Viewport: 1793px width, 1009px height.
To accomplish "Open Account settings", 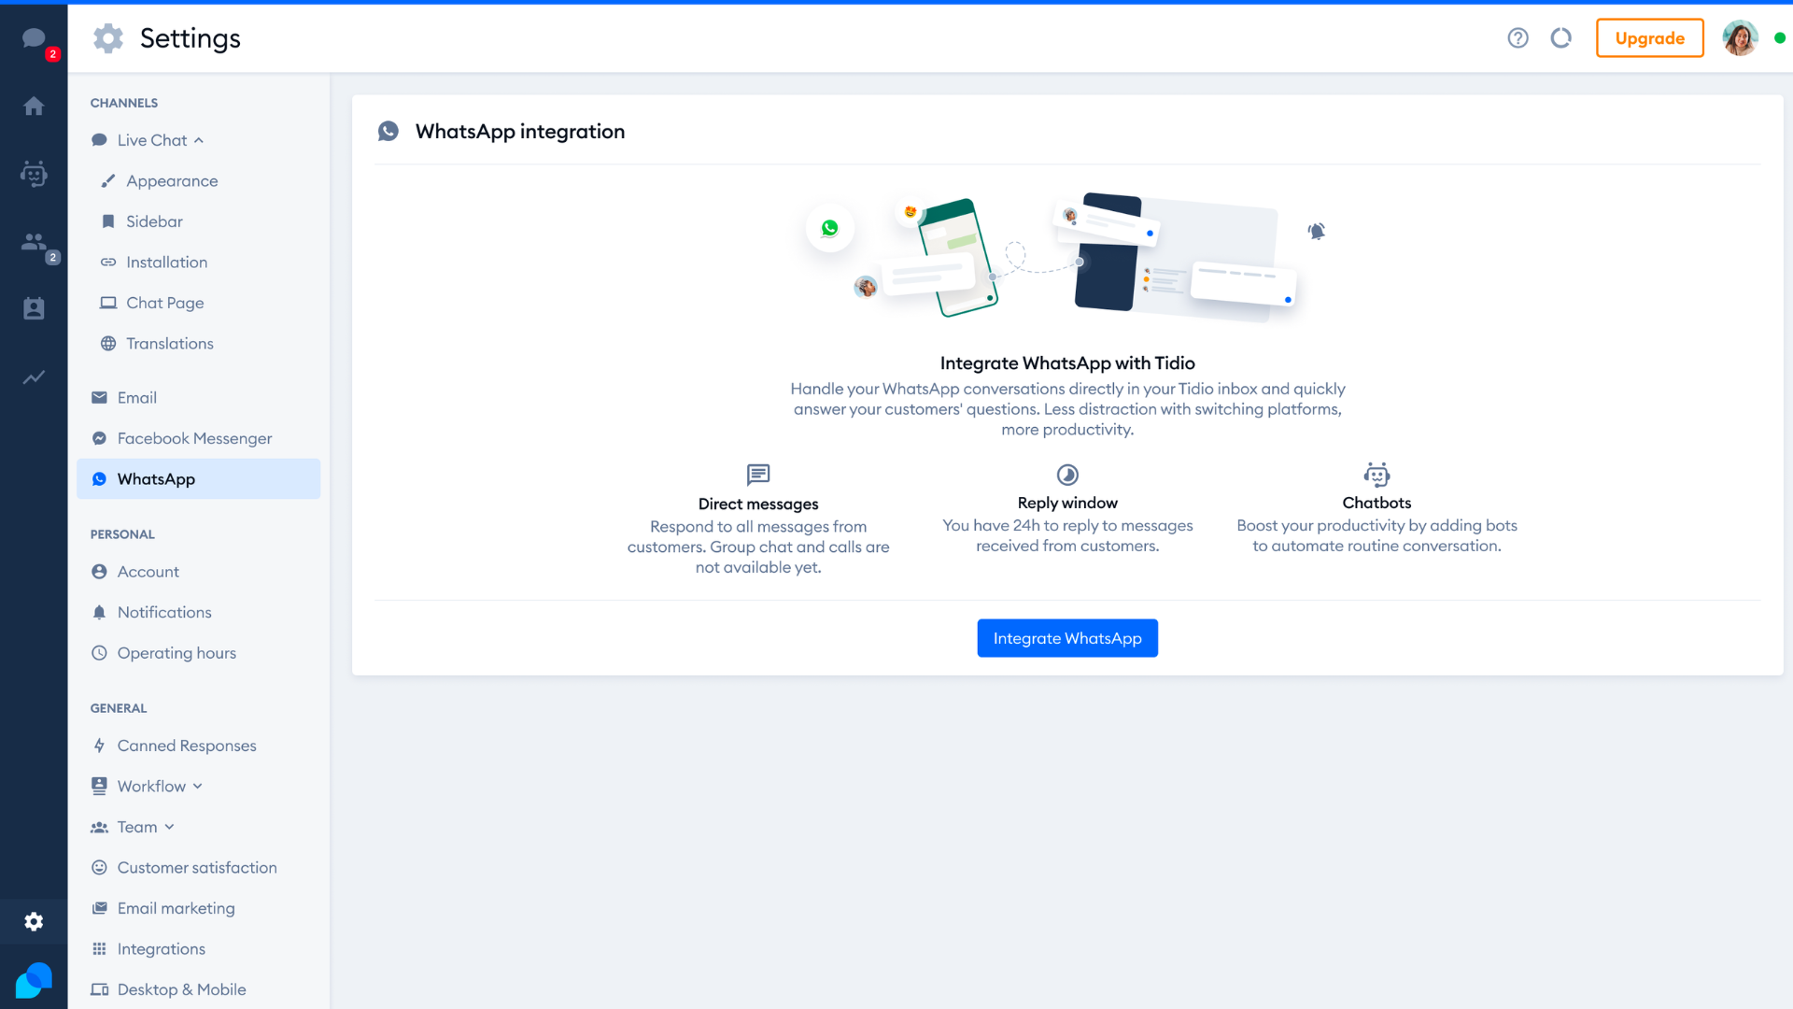I will coord(148,572).
